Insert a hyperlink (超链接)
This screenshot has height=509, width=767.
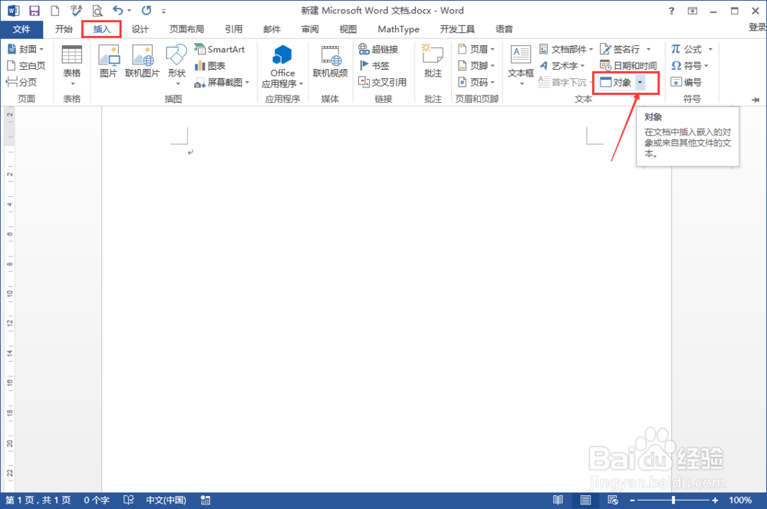click(379, 49)
